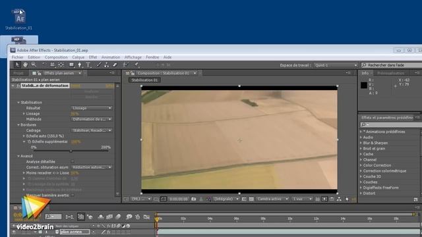
Task: Click the black color swatch in Info panel
Action: click(x=364, y=85)
